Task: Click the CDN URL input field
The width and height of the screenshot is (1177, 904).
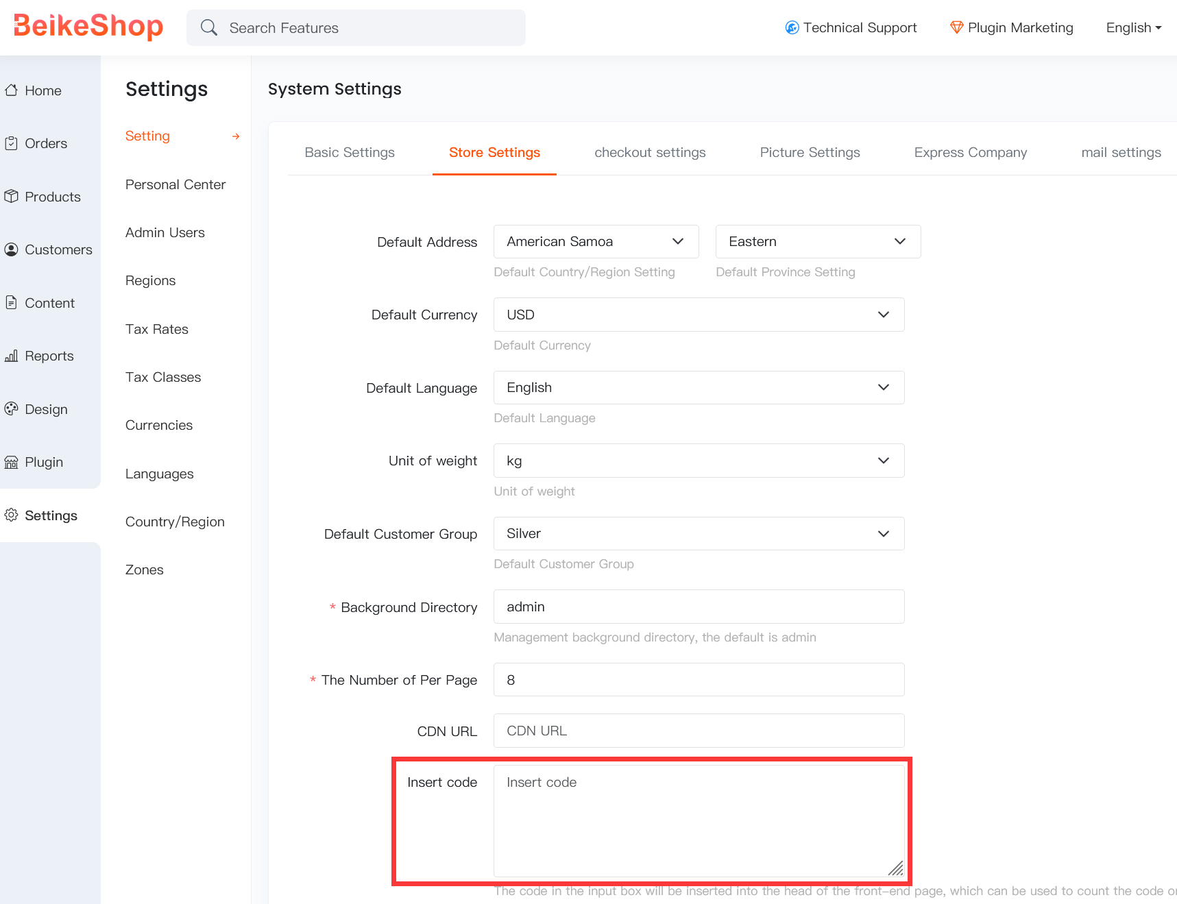Action: coord(698,731)
